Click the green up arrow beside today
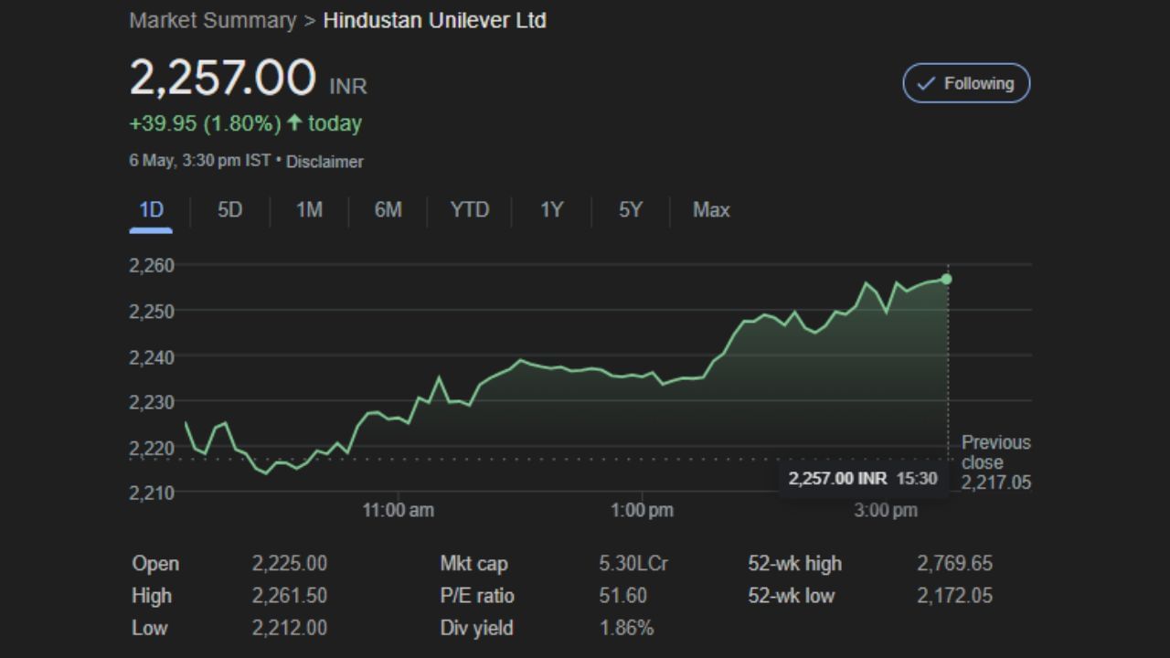1170x658 pixels. pyautogui.click(x=294, y=123)
